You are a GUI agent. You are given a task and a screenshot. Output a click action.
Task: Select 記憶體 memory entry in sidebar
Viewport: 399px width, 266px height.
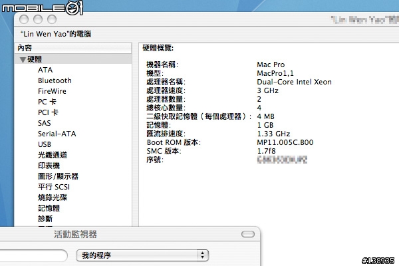(x=49, y=208)
